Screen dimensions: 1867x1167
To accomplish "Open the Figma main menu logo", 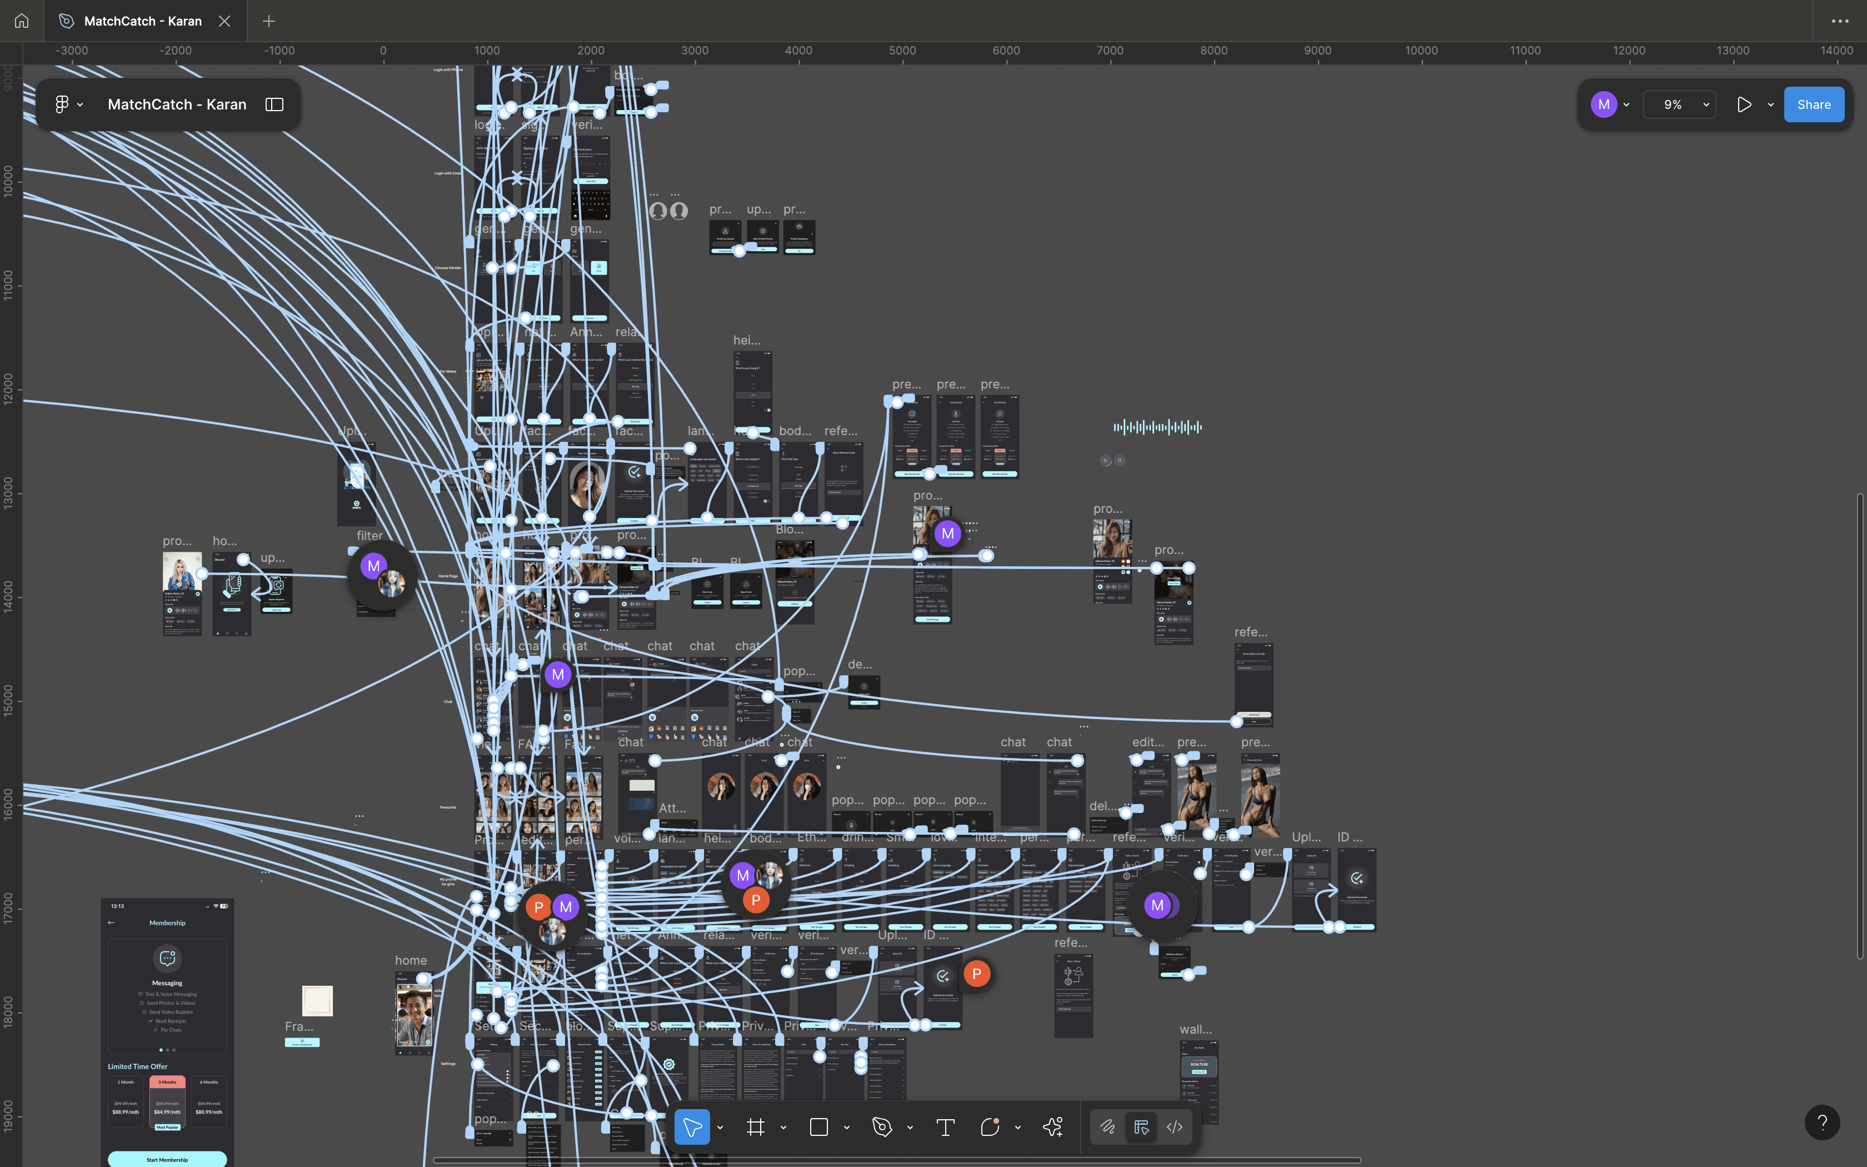I will pos(62,104).
